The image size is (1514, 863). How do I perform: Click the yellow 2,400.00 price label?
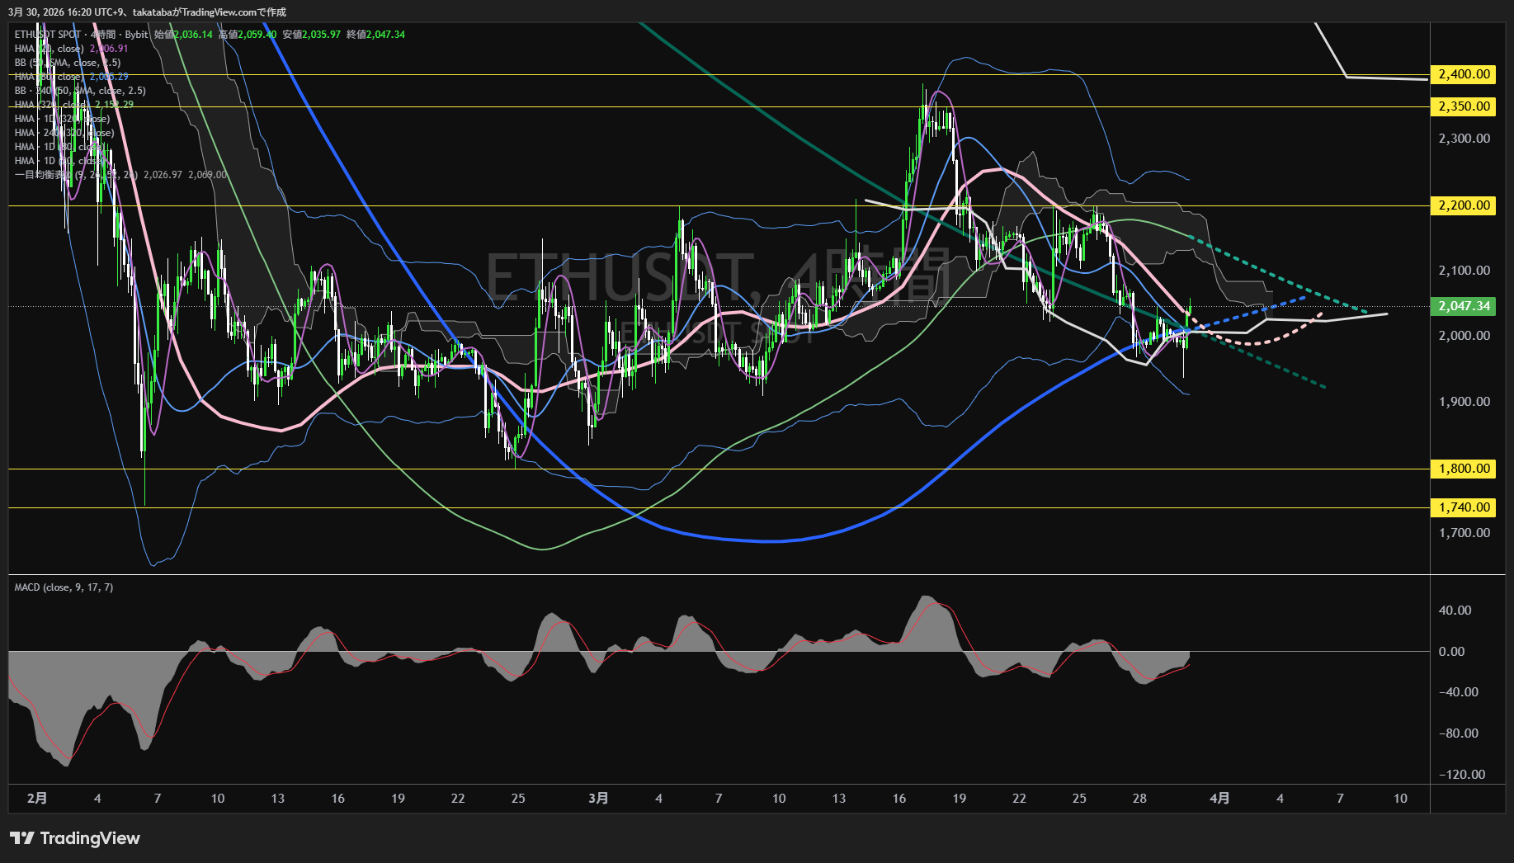point(1464,74)
